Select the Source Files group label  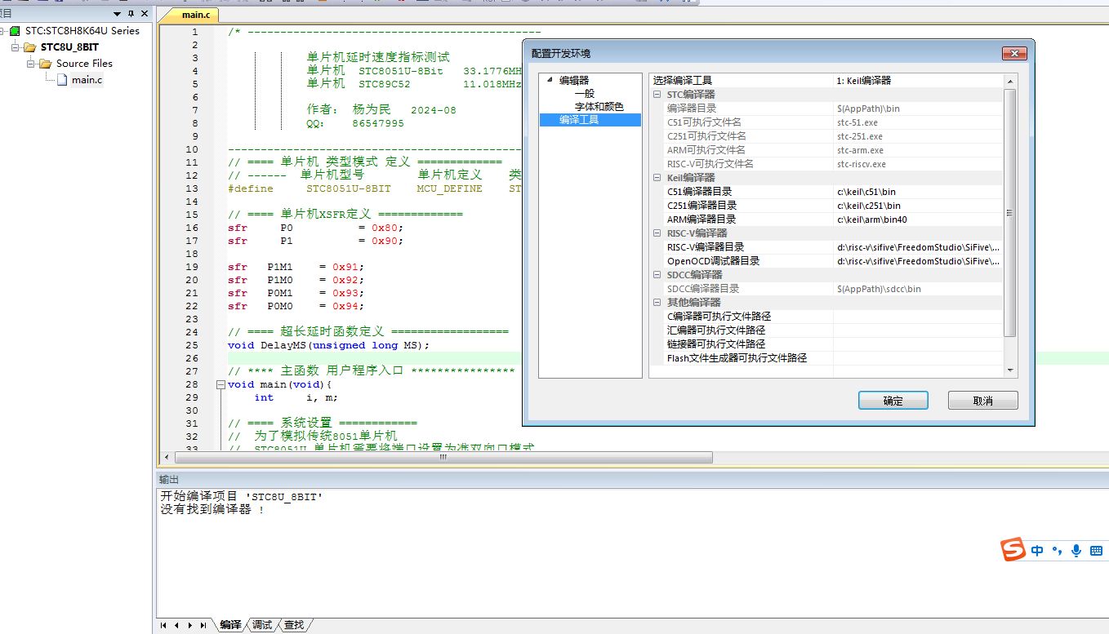(x=85, y=64)
